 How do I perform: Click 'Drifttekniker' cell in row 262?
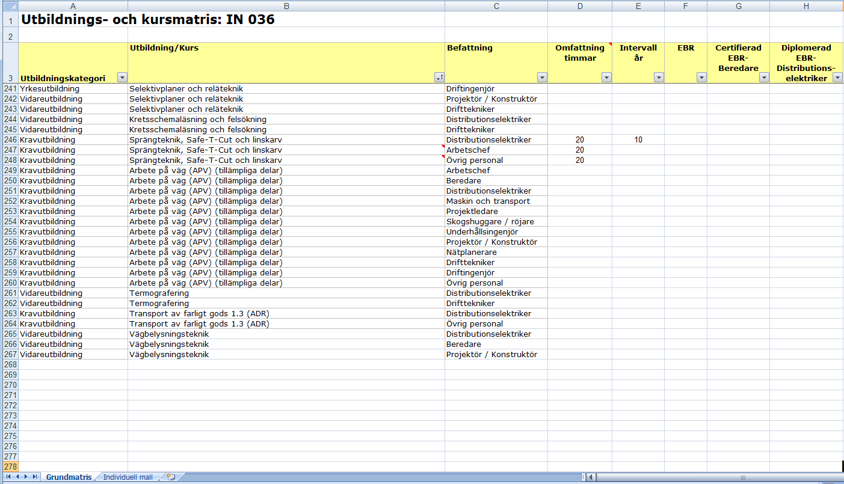[x=496, y=303]
